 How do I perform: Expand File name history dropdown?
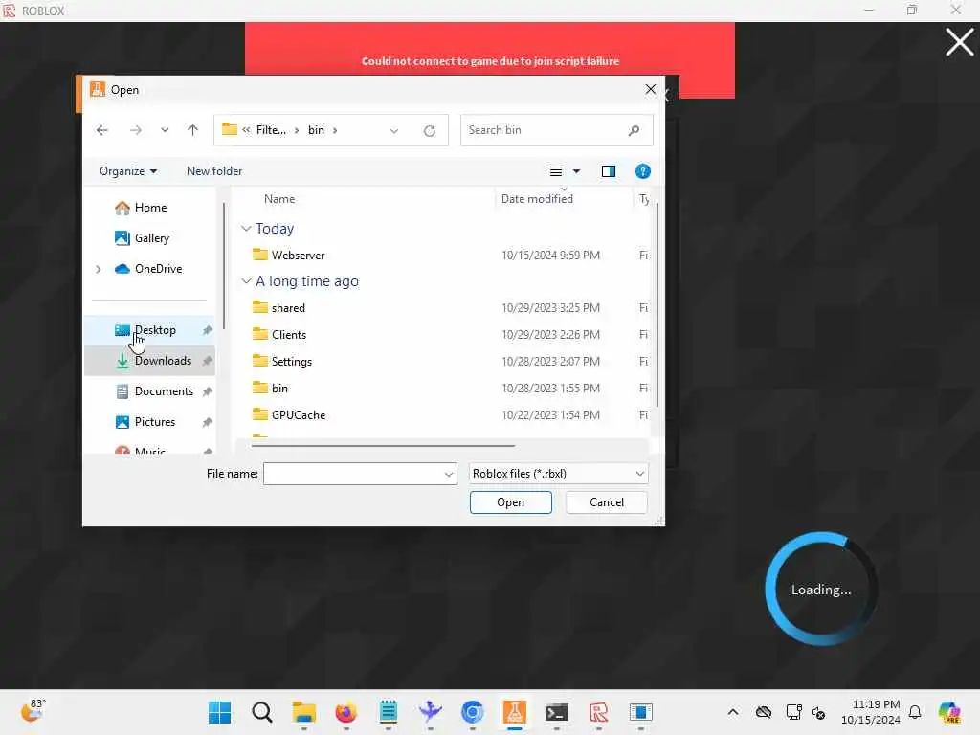[x=449, y=475]
